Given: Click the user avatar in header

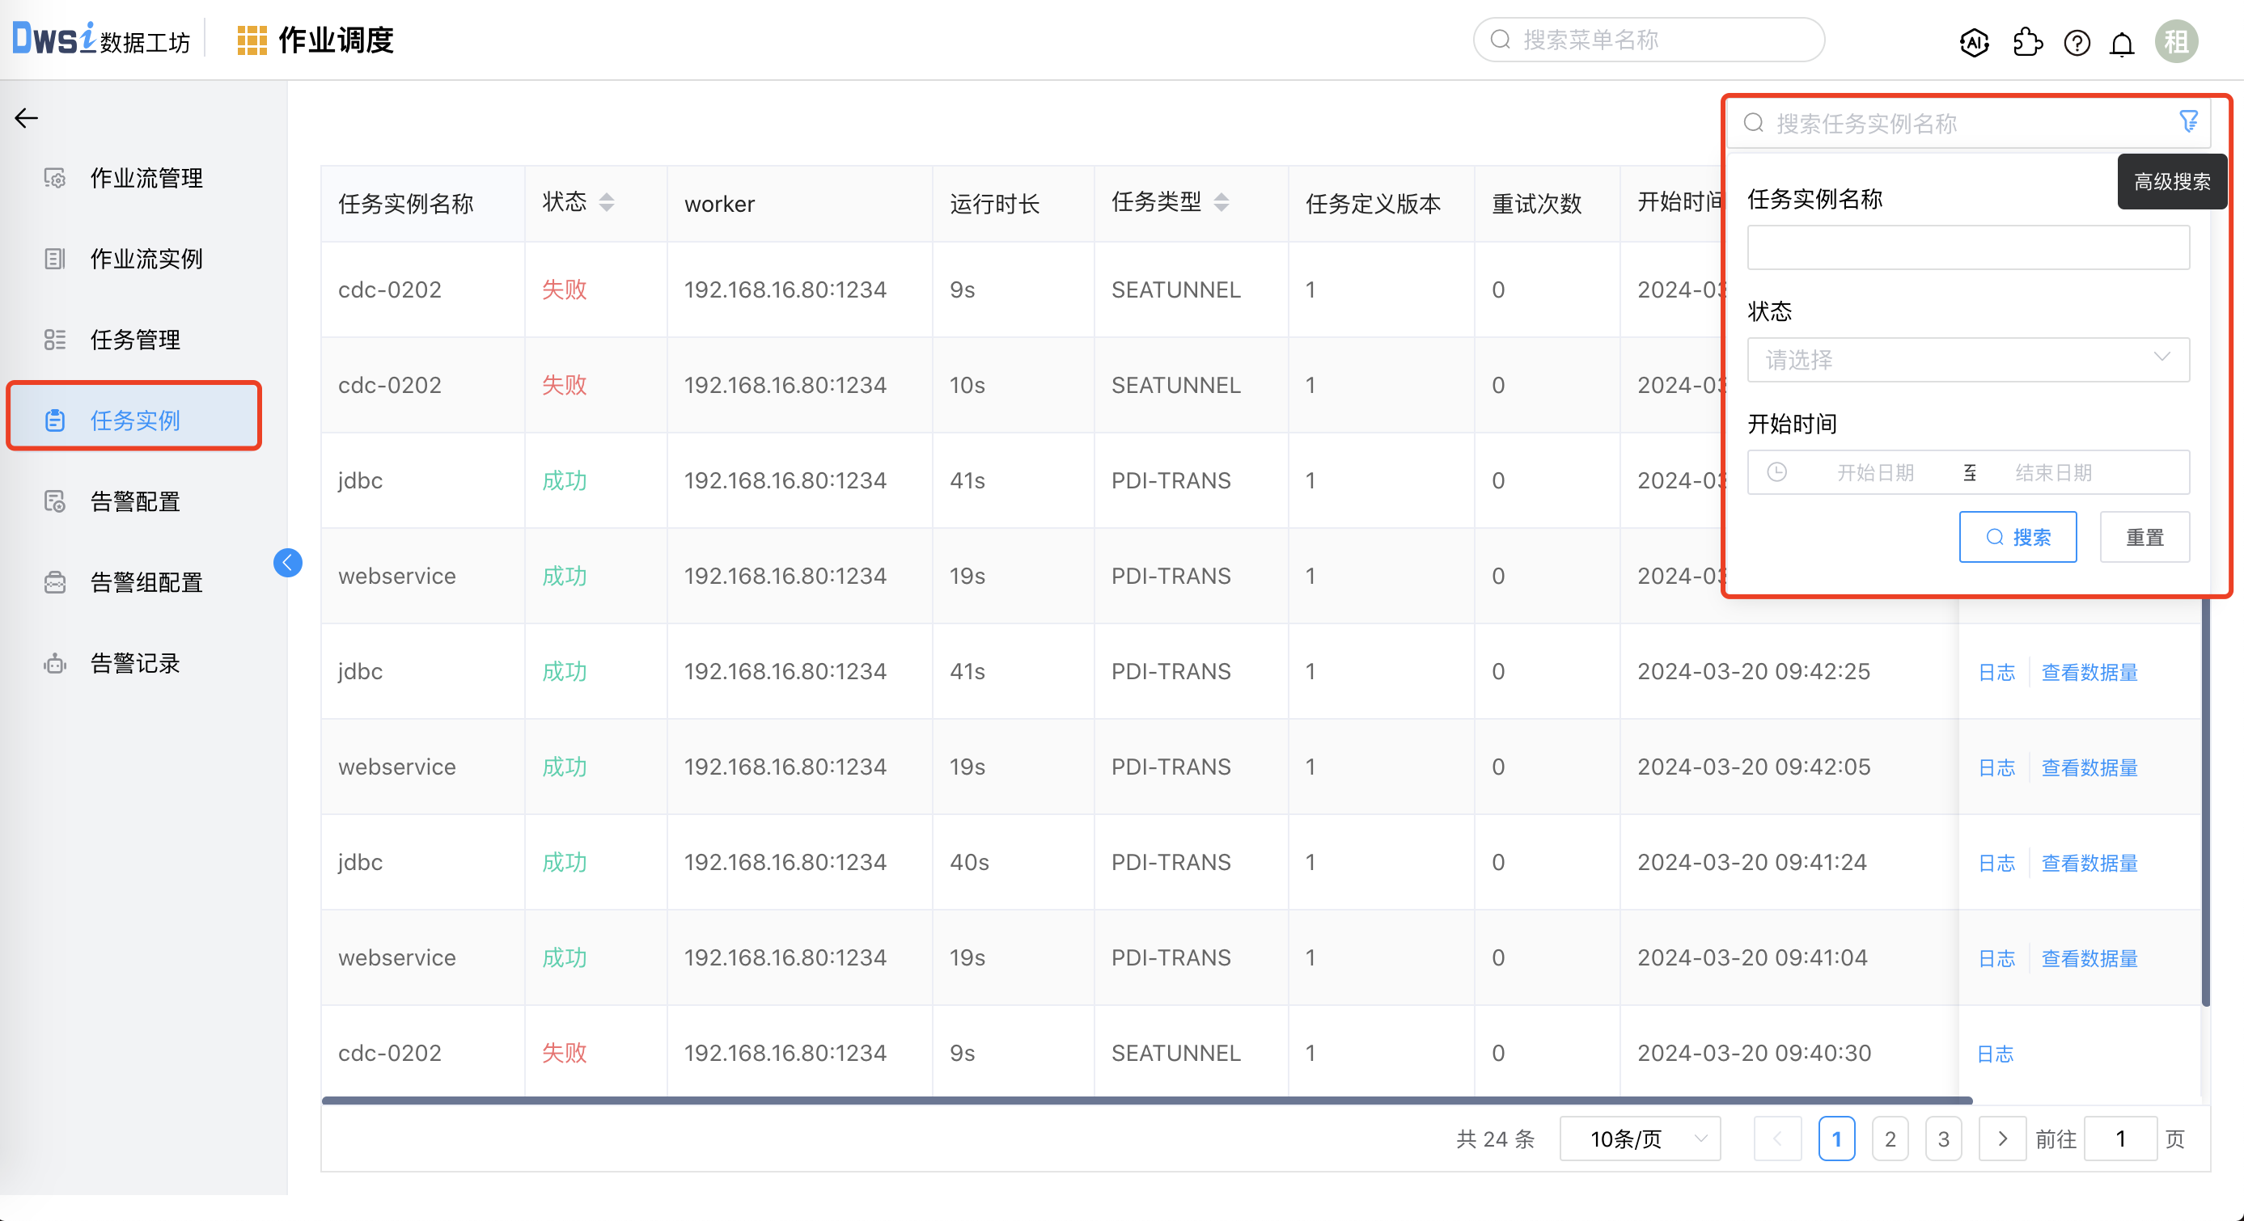Looking at the screenshot, I should tap(2176, 41).
